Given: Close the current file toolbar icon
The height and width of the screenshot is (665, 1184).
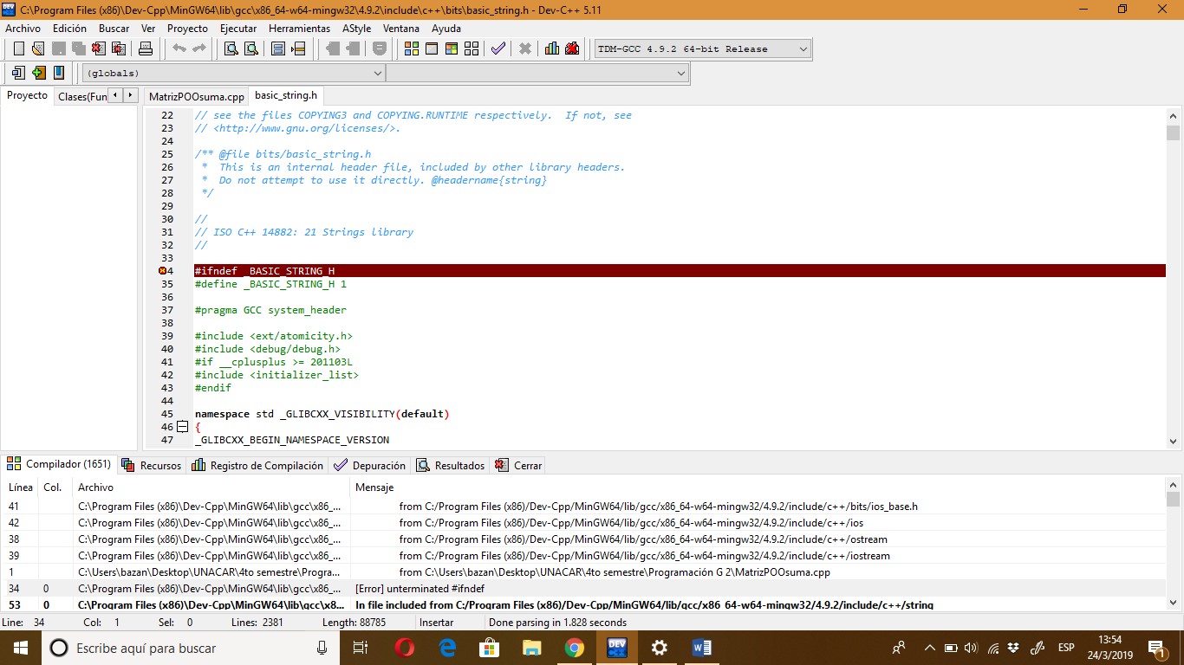Looking at the screenshot, I should 99,48.
